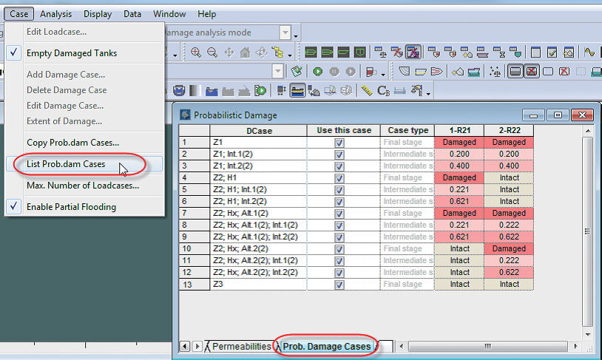This screenshot has height=360, width=602.
Task: Click the Pause Analysis button
Action: pyautogui.click(x=334, y=72)
